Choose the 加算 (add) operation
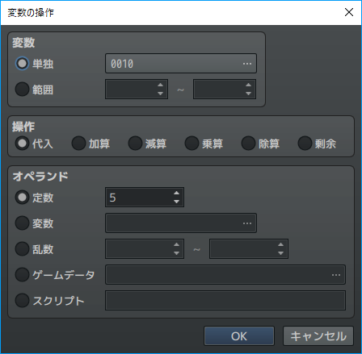The height and width of the screenshot is (354, 362). [x=78, y=144]
